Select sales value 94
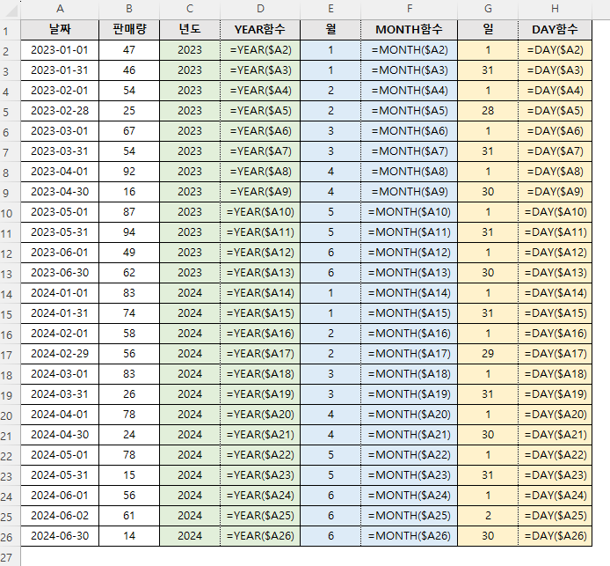The image size is (610, 566). tap(129, 232)
